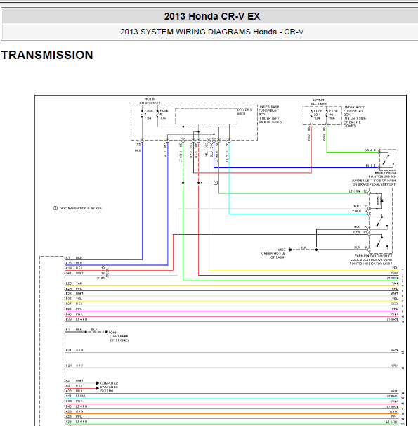The width and height of the screenshot is (418, 426).
Task: Click 'G101 (LEFT REAR OF ENGINE)' label
Action: click(x=119, y=336)
